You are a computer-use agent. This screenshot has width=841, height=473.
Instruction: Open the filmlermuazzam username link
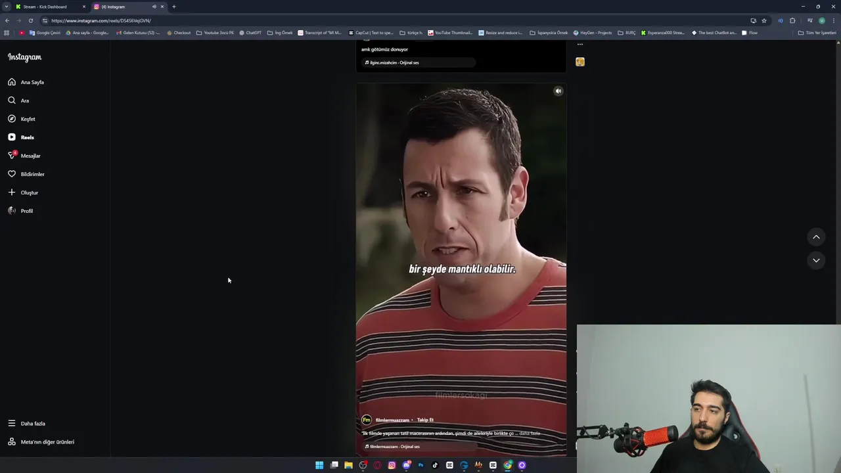point(392,420)
